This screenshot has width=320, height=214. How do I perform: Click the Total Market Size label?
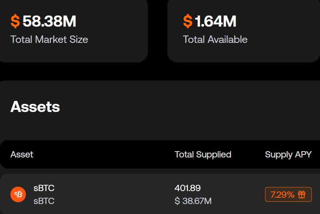(49, 40)
